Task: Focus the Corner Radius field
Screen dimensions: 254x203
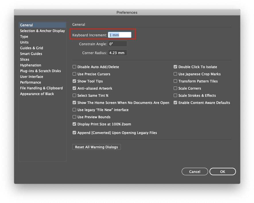Action: click(x=117, y=53)
